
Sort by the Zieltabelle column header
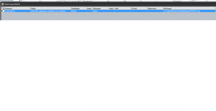click(x=78, y=9)
